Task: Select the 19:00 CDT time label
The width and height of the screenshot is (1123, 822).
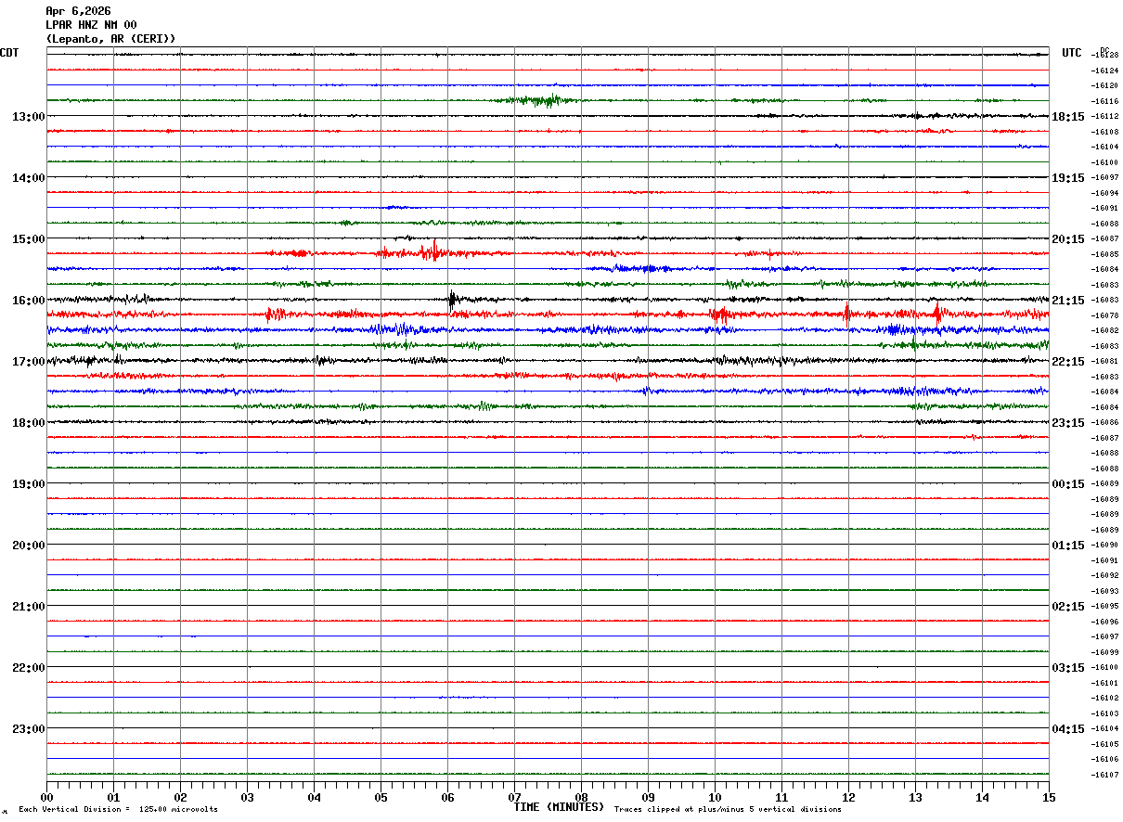Action: point(28,484)
